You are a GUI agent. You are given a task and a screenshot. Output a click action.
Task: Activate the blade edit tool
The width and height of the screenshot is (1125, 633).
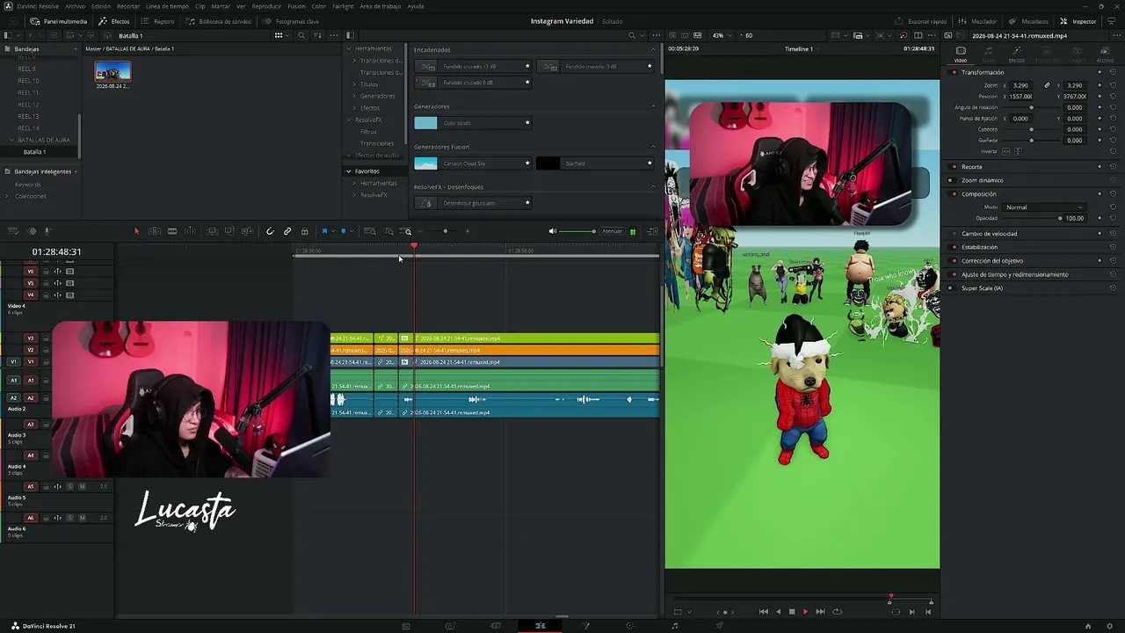point(172,231)
